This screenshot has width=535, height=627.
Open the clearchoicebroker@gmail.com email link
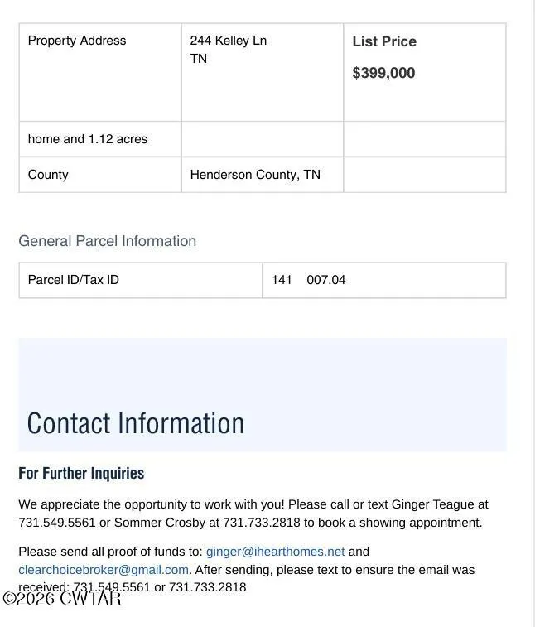click(104, 570)
